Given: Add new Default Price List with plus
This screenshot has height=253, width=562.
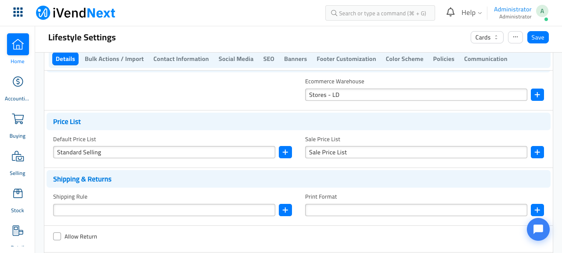Looking at the screenshot, I should (285, 152).
